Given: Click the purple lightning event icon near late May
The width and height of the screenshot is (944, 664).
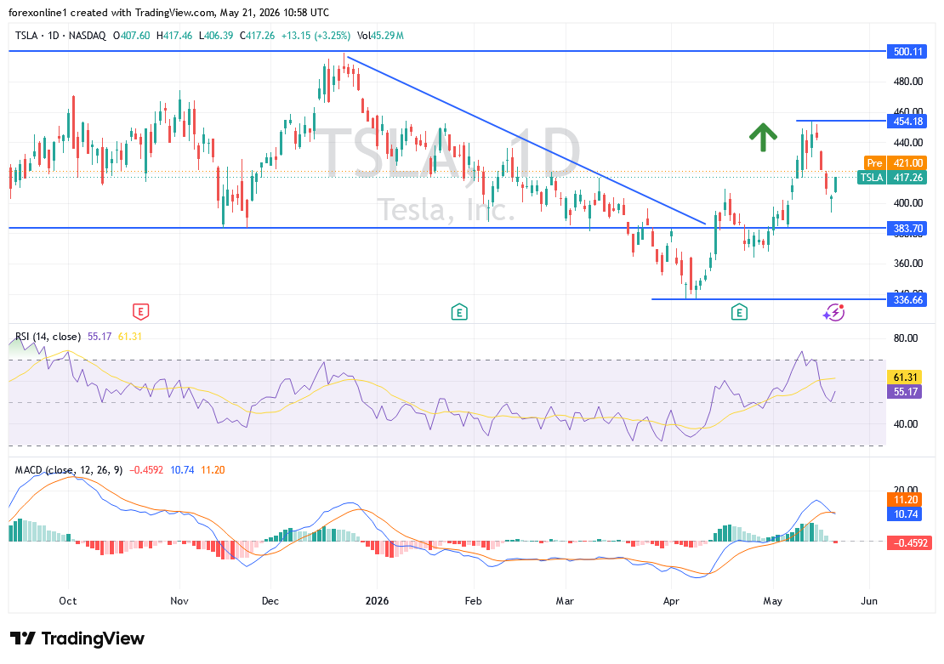Looking at the screenshot, I should pos(833,312).
